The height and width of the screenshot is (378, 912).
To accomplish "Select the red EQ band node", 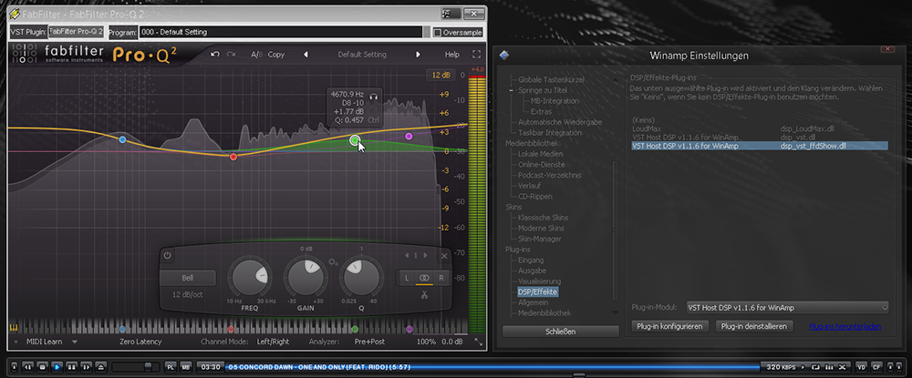I will (233, 157).
